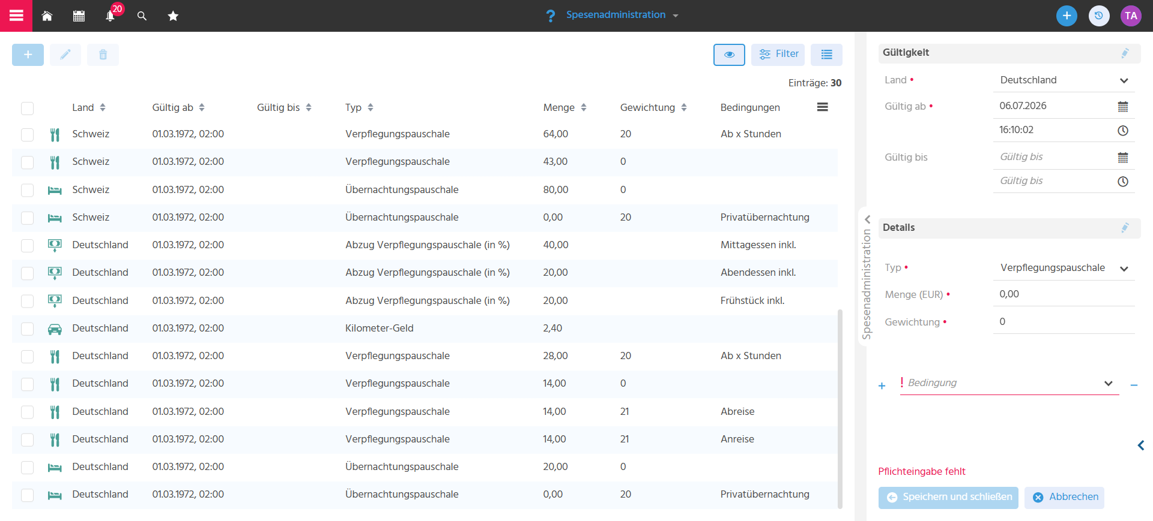1153x521 pixels.
Task: Switch to the list view icon
Action: point(826,55)
